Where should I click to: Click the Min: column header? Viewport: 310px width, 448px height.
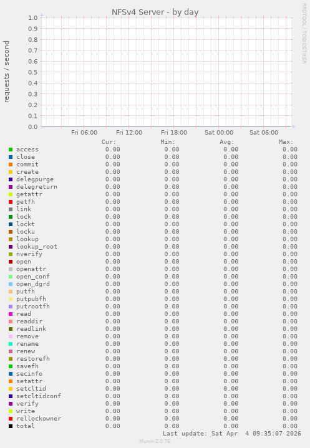168,142
